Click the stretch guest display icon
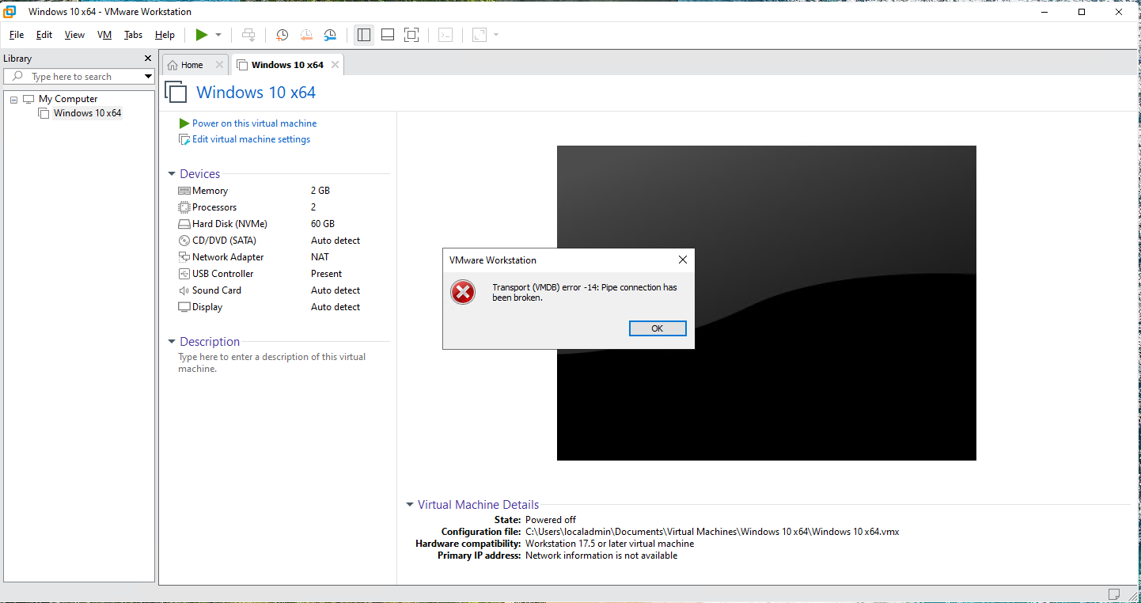Viewport: 1141px width, 603px height. tap(480, 35)
